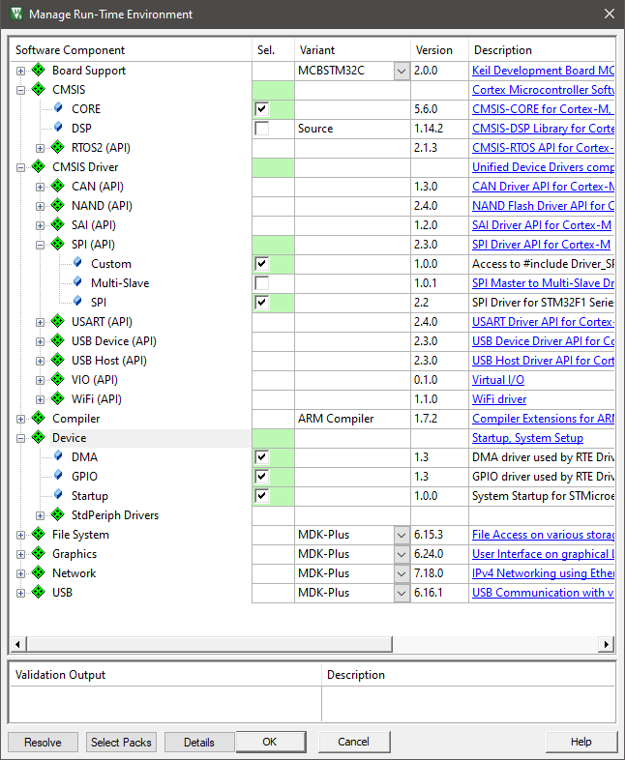Open the WiFi driver description link
This screenshot has width=625, height=760.
(499, 399)
